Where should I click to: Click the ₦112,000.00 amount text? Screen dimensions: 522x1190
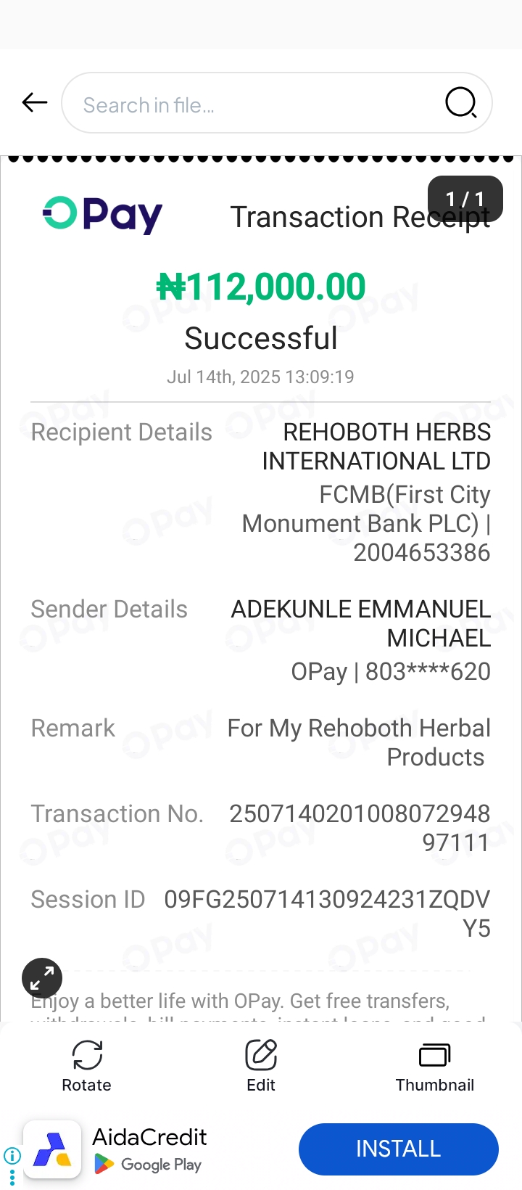261,287
